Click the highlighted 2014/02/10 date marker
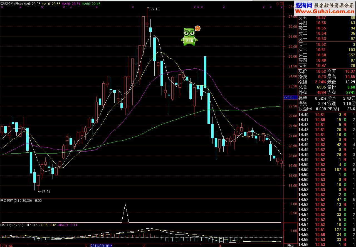 click(x=101, y=246)
